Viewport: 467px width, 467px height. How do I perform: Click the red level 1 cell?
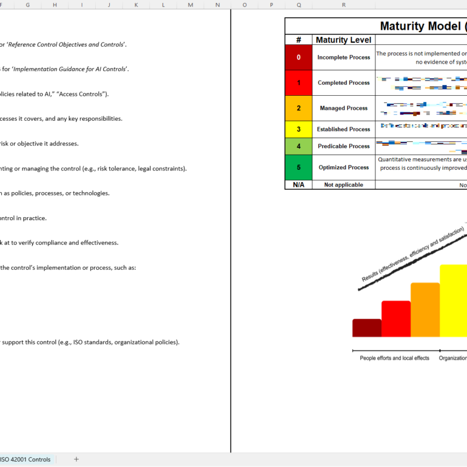(298, 83)
